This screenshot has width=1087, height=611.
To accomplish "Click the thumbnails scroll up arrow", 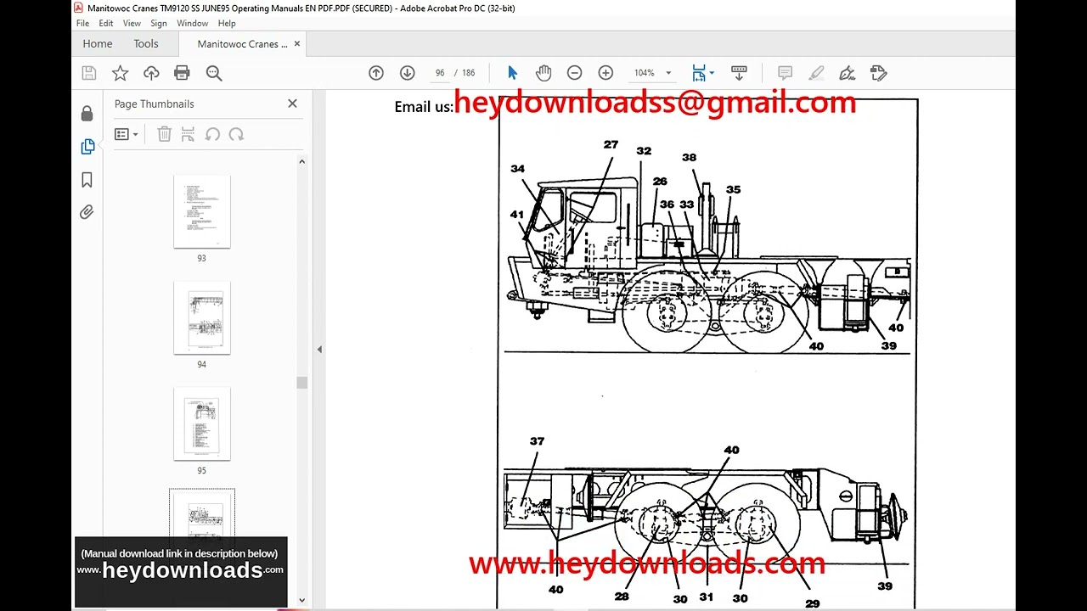I will point(301,161).
